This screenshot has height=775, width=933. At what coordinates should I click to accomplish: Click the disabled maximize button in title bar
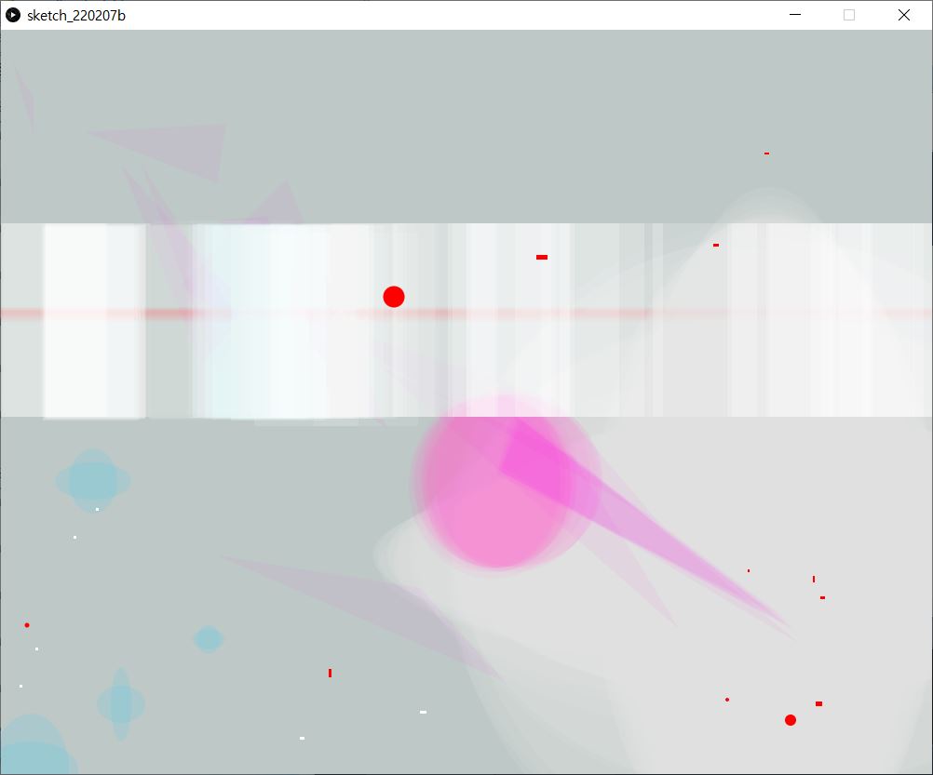pyautogui.click(x=849, y=15)
